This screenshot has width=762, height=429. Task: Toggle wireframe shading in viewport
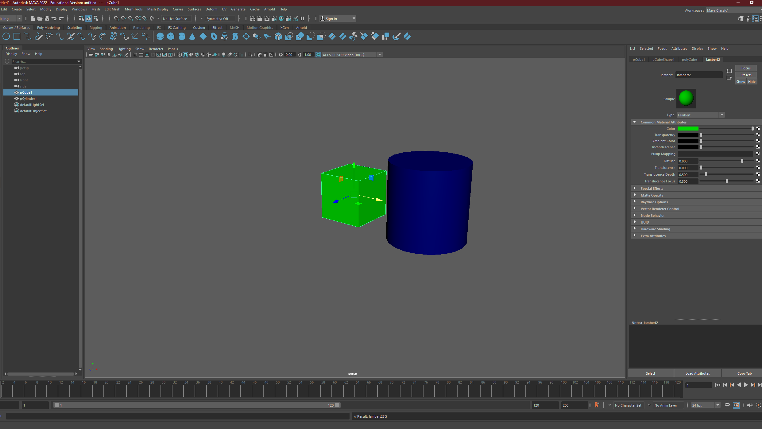click(x=180, y=55)
